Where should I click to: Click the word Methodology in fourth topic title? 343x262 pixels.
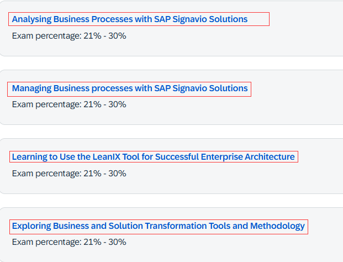pyautogui.click(x=277, y=226)
